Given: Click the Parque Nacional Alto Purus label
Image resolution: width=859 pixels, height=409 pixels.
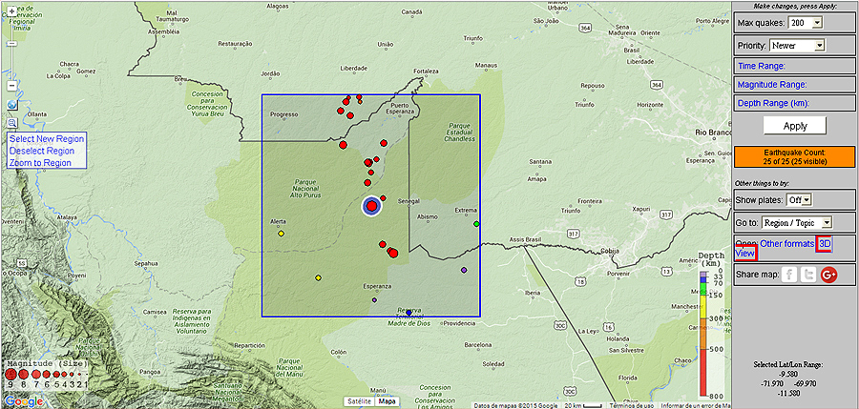Looking at the screenshot, I should [307, 188].
